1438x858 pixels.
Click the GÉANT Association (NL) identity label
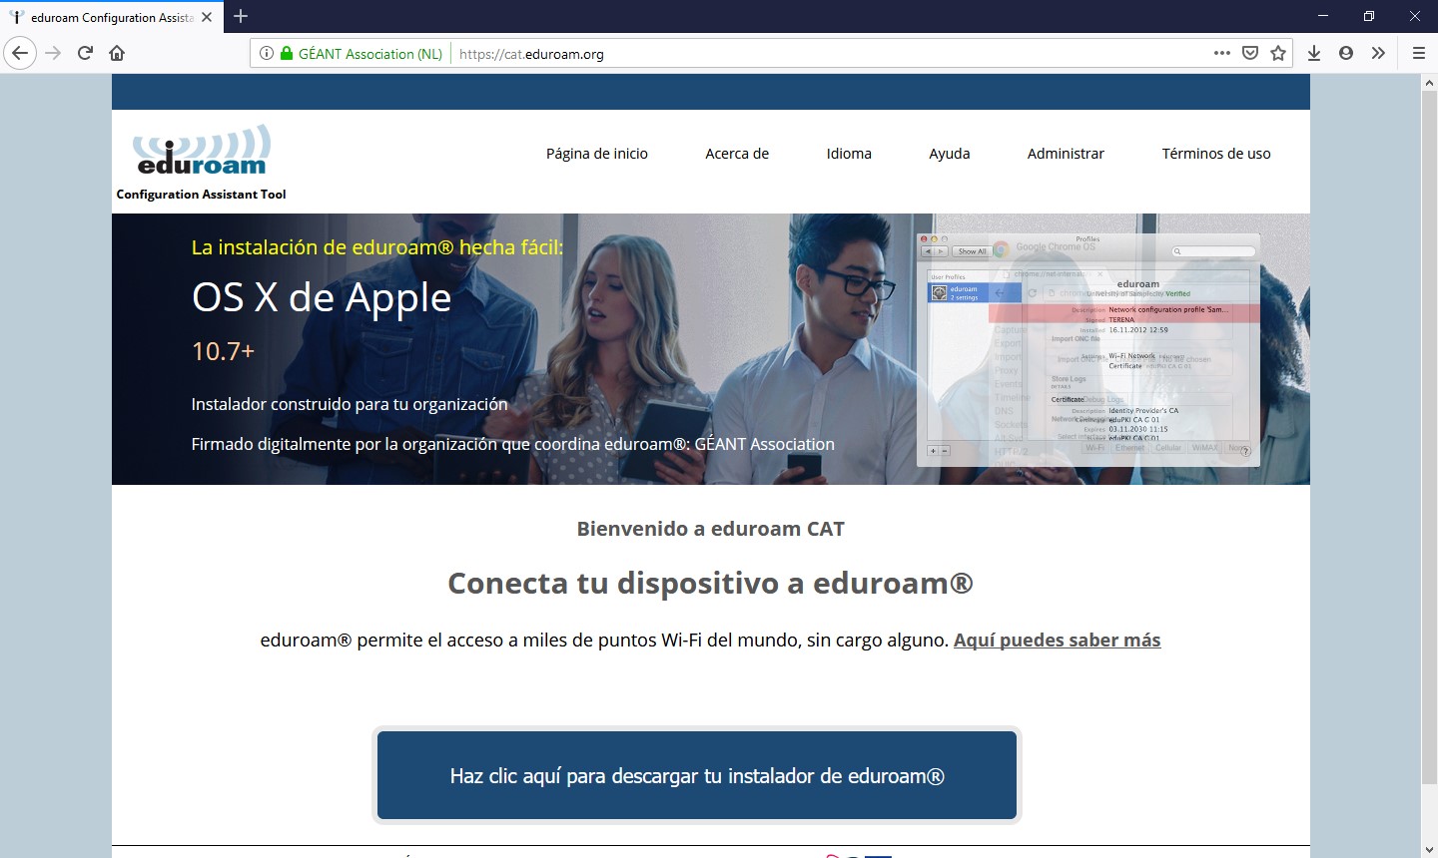[x=370, y=54]
